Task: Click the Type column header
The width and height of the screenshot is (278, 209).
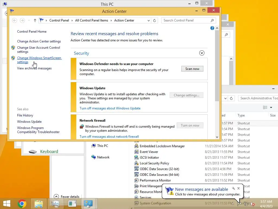Action: pyautogui.click(x=241, y=115)
